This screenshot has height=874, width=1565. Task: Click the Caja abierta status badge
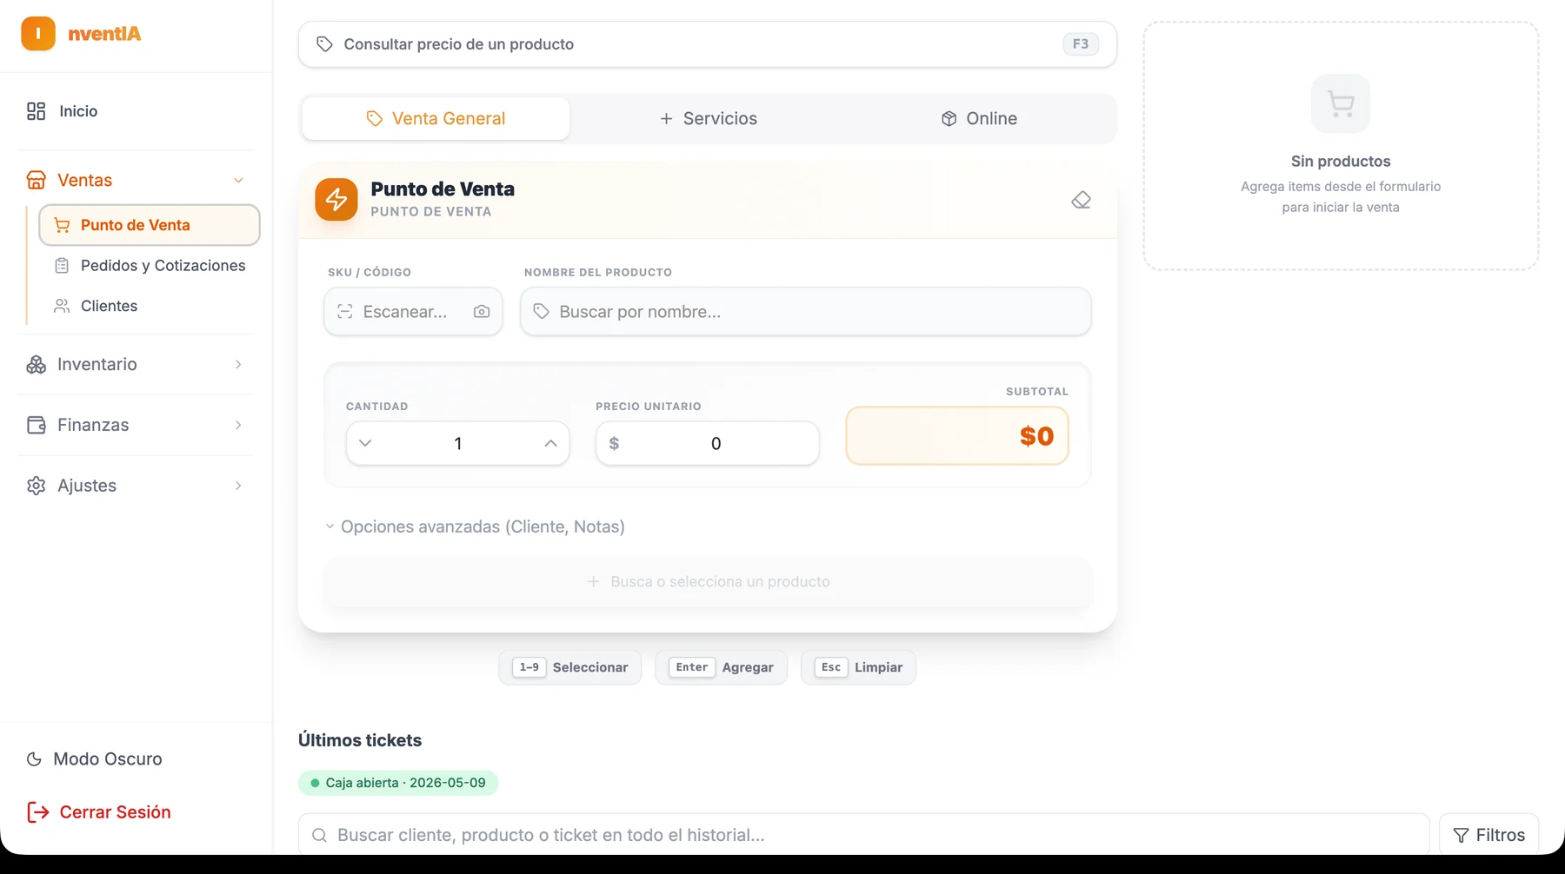[398, 783]
